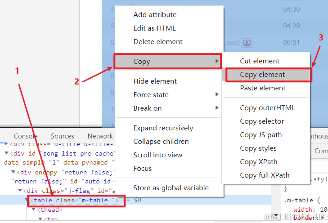Image resolution: width=328 pixels, height=223 pixels.
Task: Click the width property in styles
Action: (303, 210)
